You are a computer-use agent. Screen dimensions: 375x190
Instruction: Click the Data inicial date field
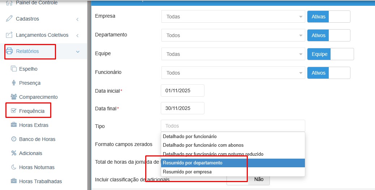[x=182, y=90]
